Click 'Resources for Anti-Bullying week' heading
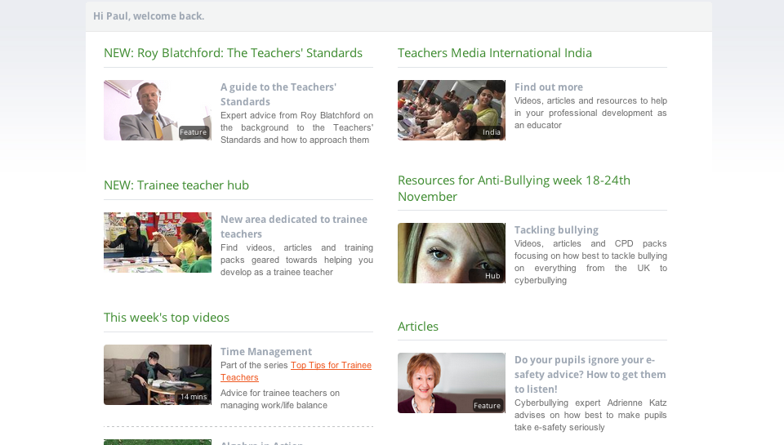Screen dimensions: 784x445 (514, 189)
